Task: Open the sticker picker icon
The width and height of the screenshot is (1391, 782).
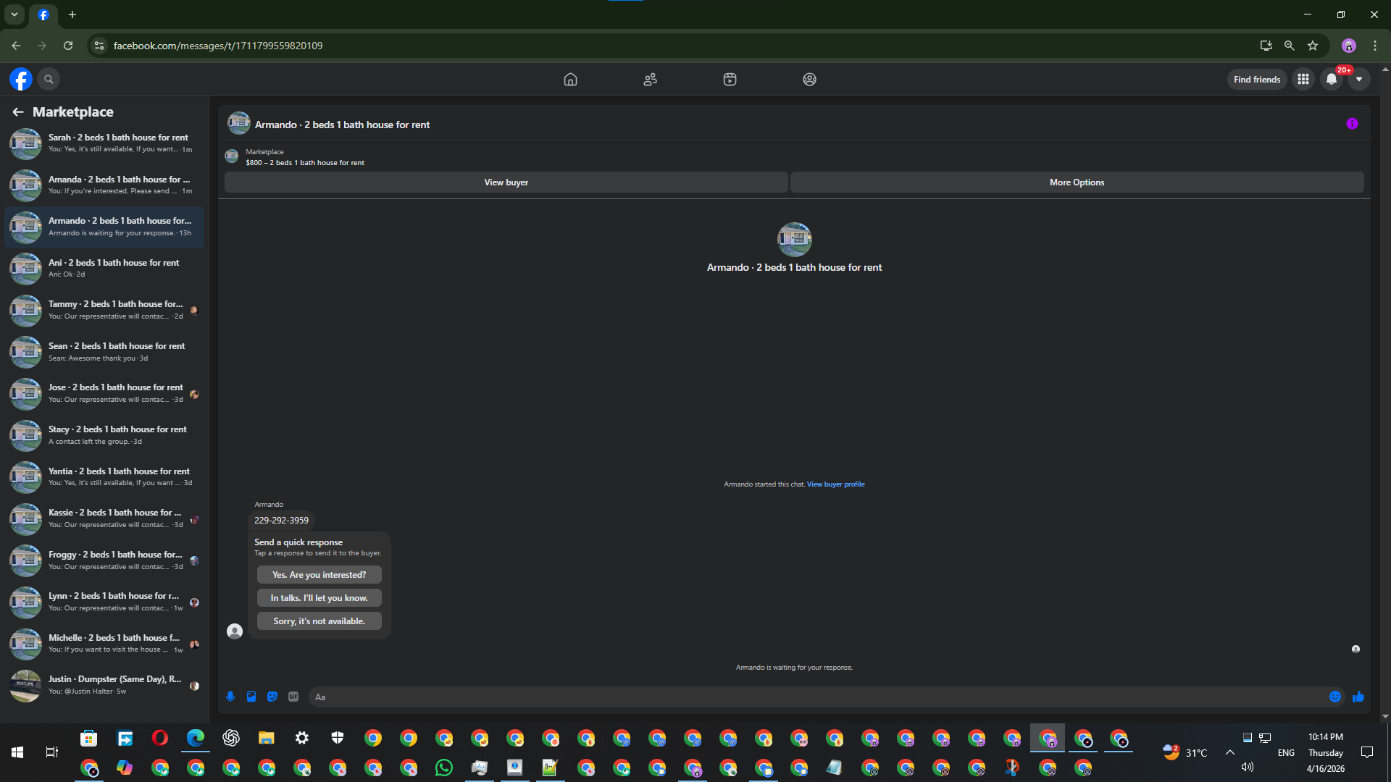Action: coord(272,697)
